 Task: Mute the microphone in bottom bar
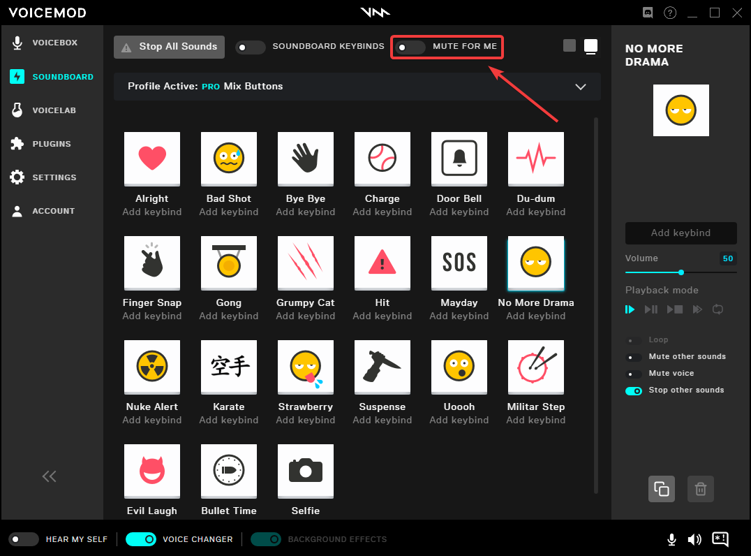(672, 540)
